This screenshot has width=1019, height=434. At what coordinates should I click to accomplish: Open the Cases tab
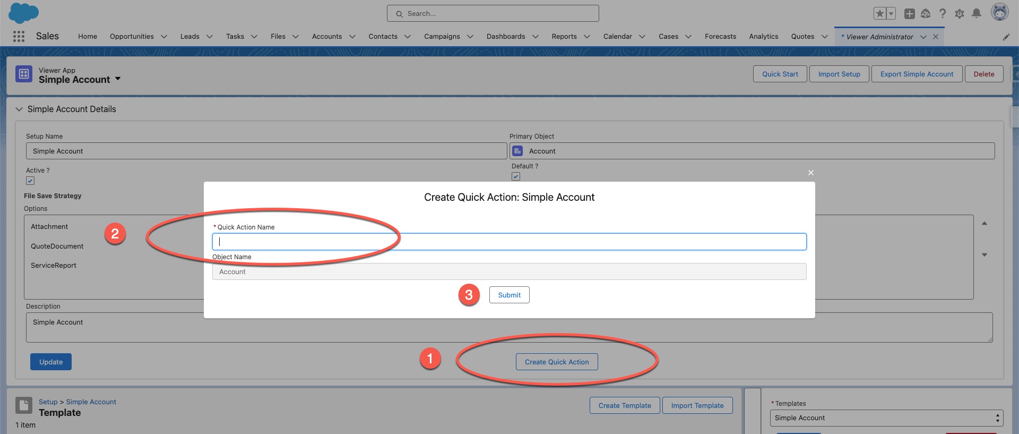669,37
